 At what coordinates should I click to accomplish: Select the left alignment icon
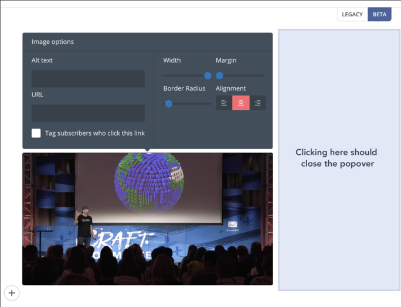224,103
